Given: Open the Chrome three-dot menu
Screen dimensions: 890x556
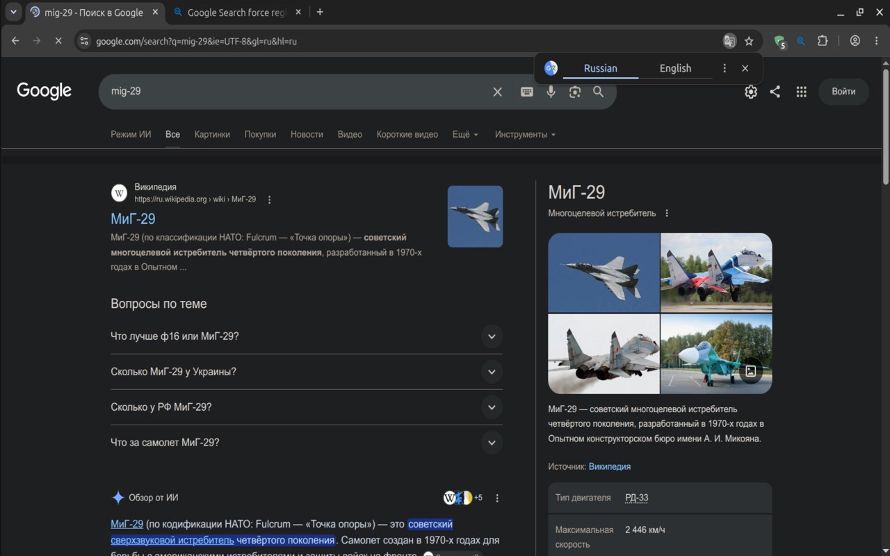Looking at the screenshot, I should tap(875, 41).
